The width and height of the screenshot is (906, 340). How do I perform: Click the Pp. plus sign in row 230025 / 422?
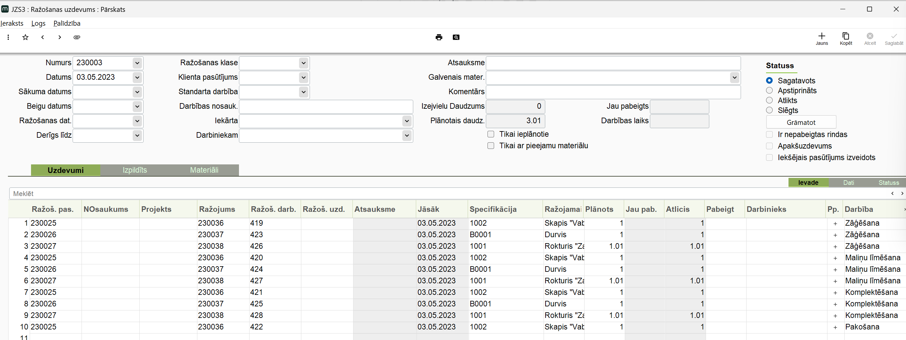[835, 328]
